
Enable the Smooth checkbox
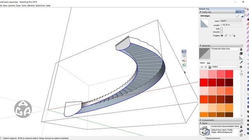point(221,32)
